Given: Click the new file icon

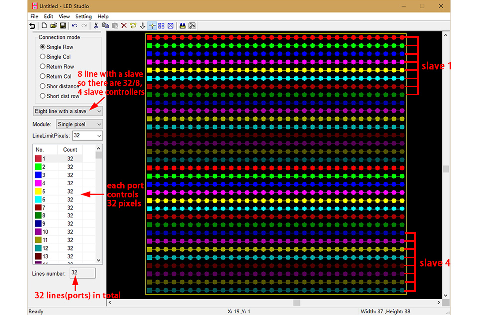Looking at the screenshot, I should (44, 26).
